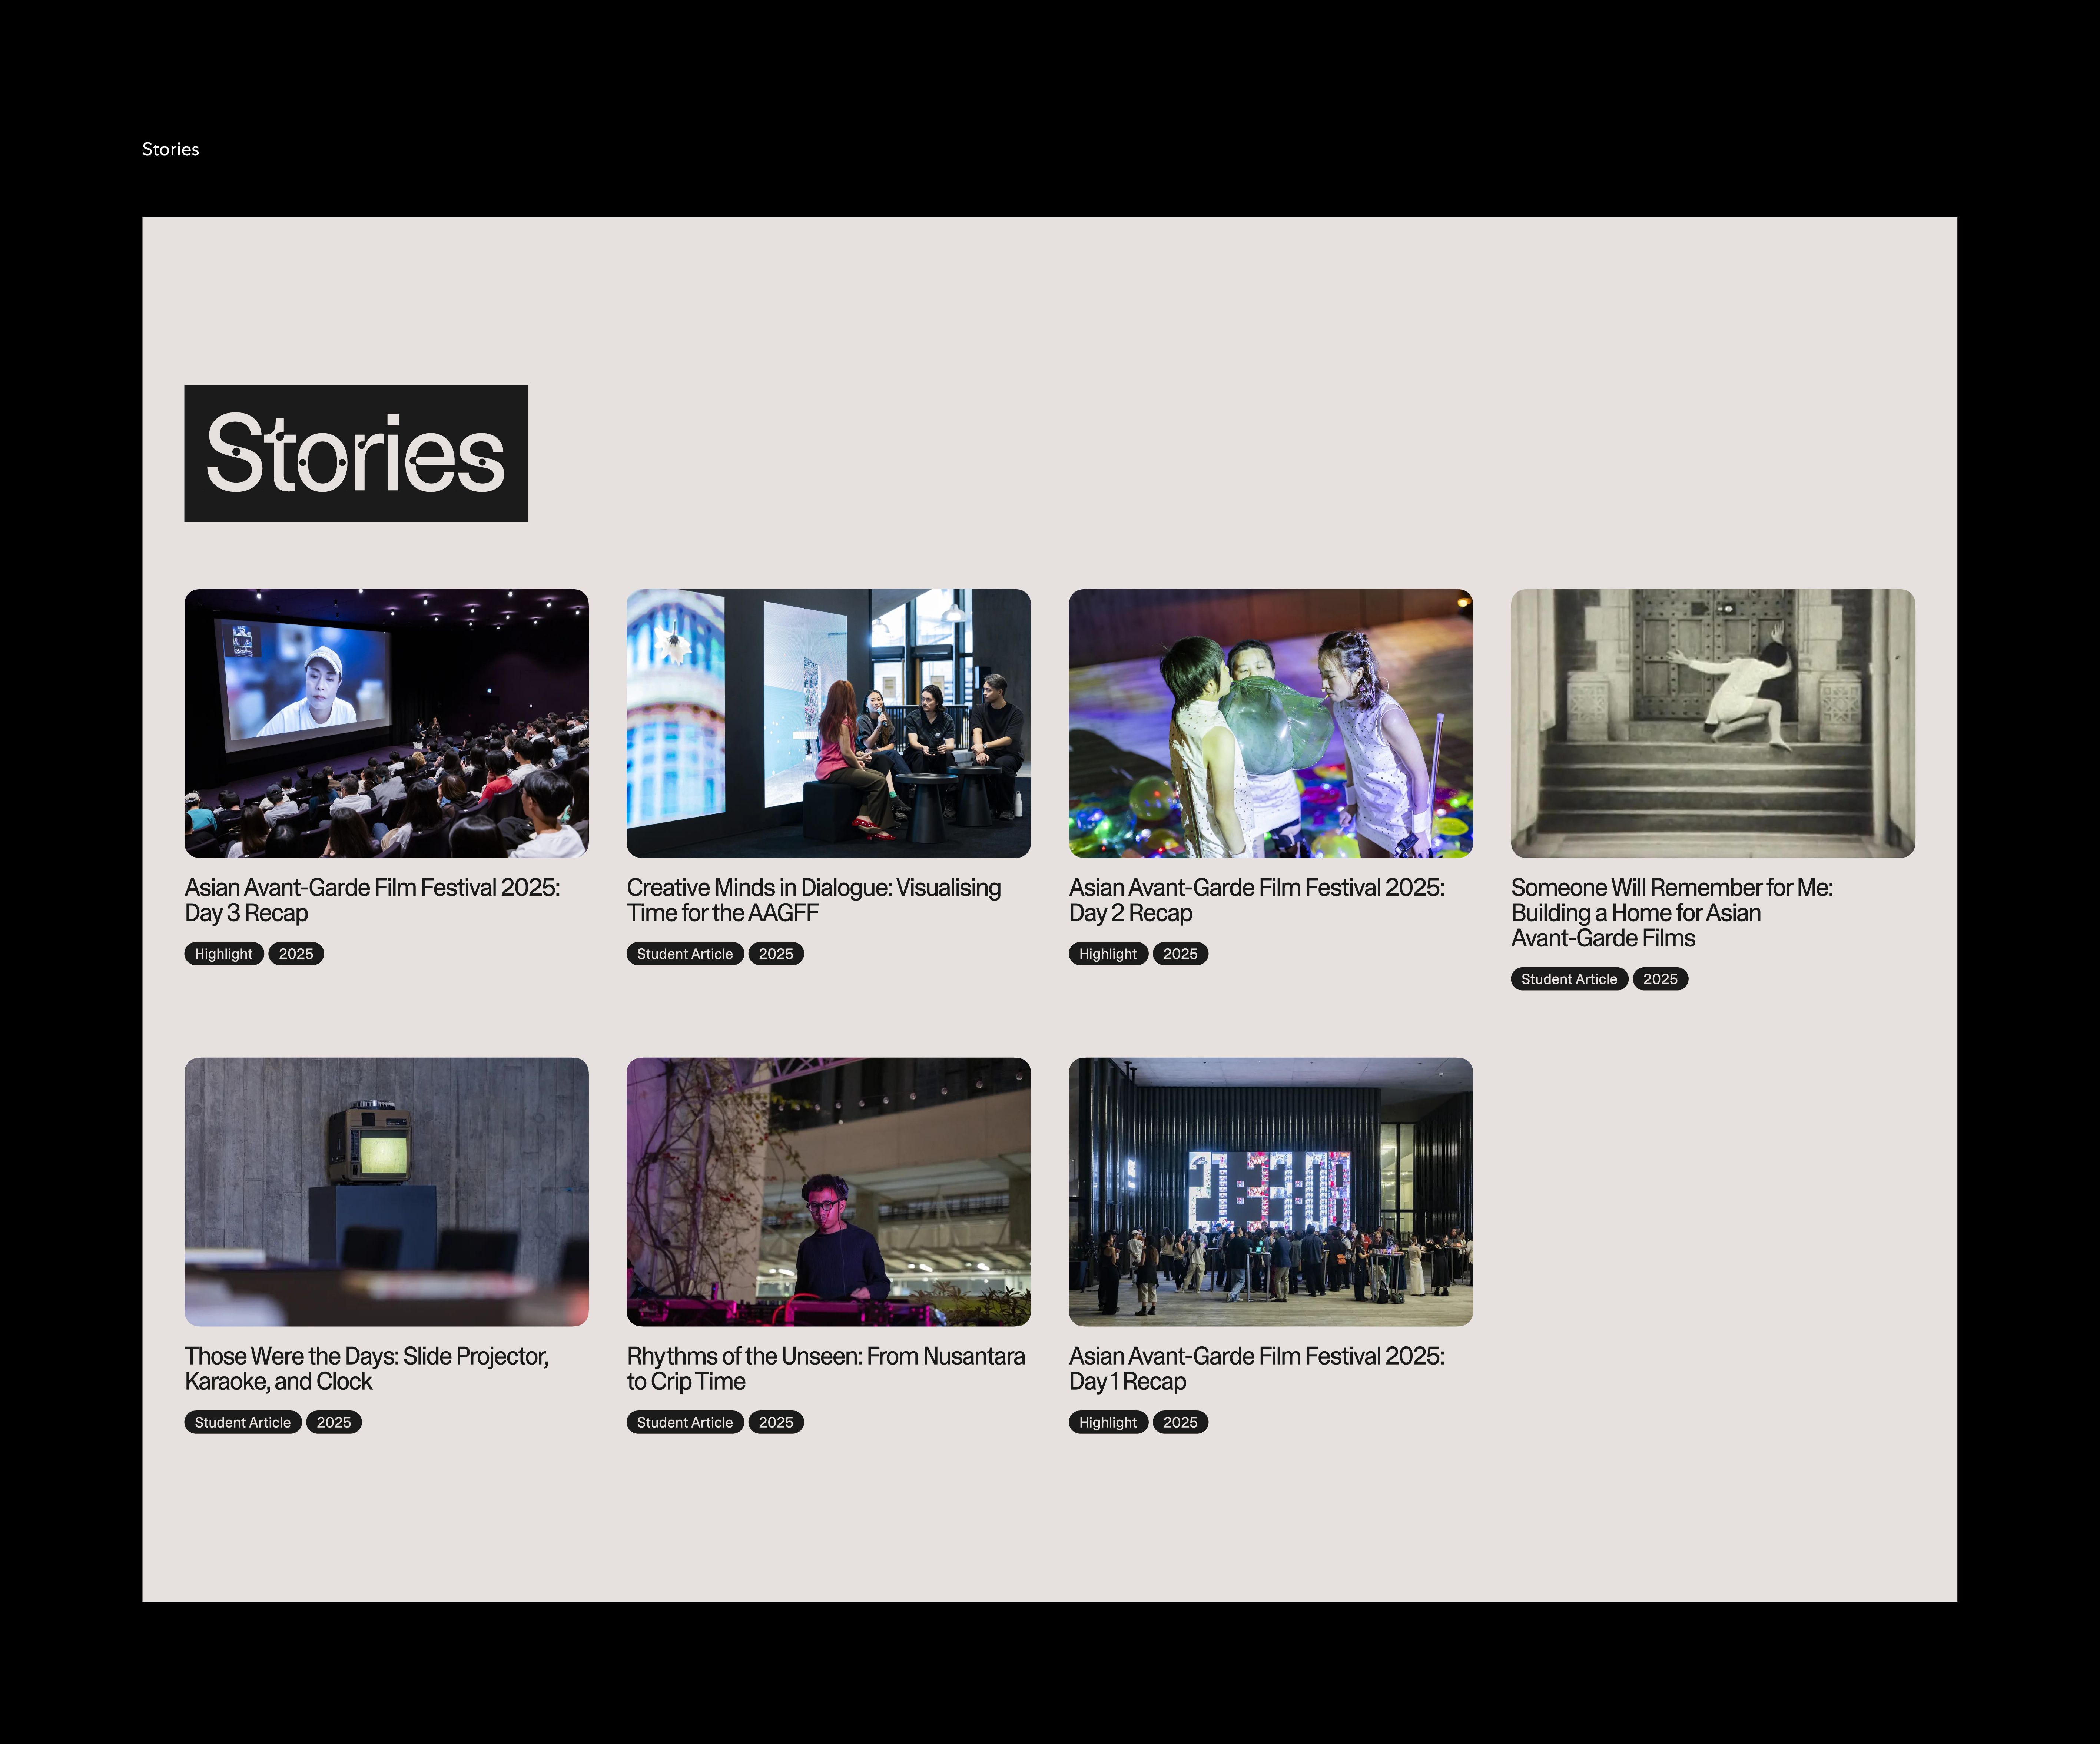Open the Creative Minds in Dialogue panel thumbnail
2100x1744 pixels.
pos(828,723)
